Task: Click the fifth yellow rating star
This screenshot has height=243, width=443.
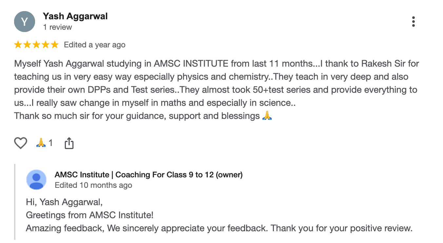Action: click(x=55, y=45)
